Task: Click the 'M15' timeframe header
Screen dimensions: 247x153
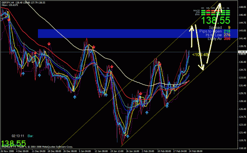Action: click(213, 8)
